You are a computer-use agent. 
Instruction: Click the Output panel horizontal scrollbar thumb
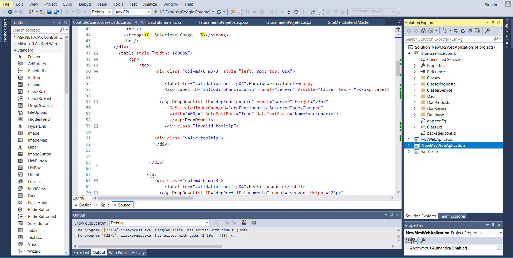coord(150,246)
